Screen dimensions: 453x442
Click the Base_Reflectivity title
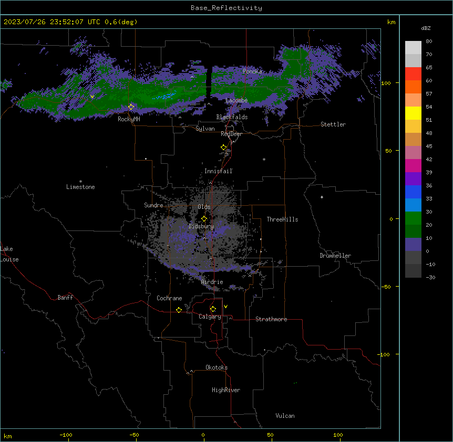click(226, 8)
